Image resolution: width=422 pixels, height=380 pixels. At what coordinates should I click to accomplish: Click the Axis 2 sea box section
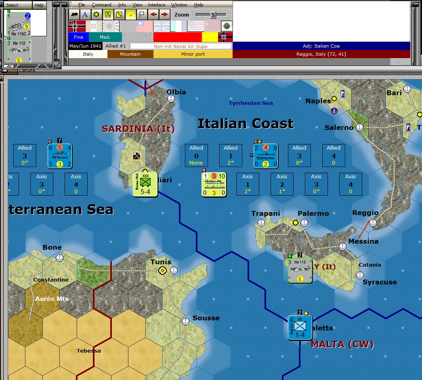pos(282,184)
